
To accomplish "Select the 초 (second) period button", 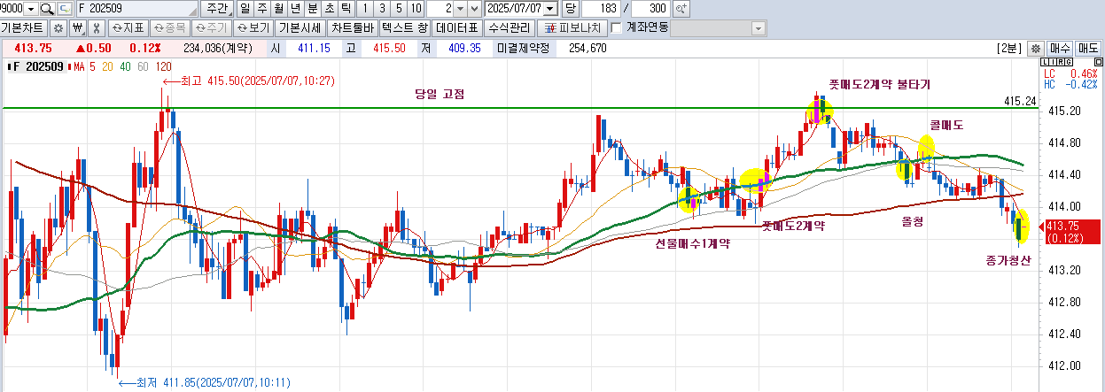I will pyautogui.click(x=329, y=8).
